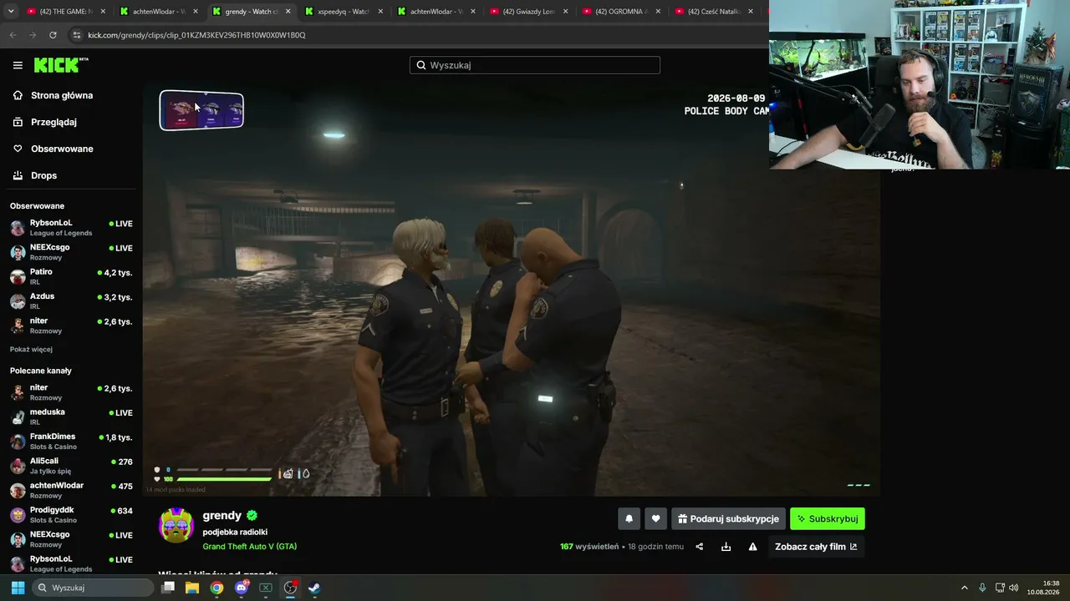Open network settings from the tray

[1000, 588]
